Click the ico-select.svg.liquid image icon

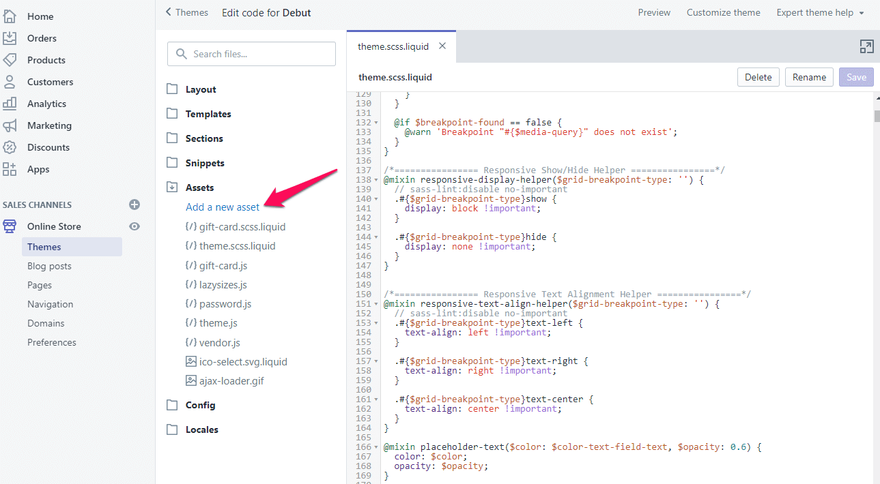(x=191, y=361)
